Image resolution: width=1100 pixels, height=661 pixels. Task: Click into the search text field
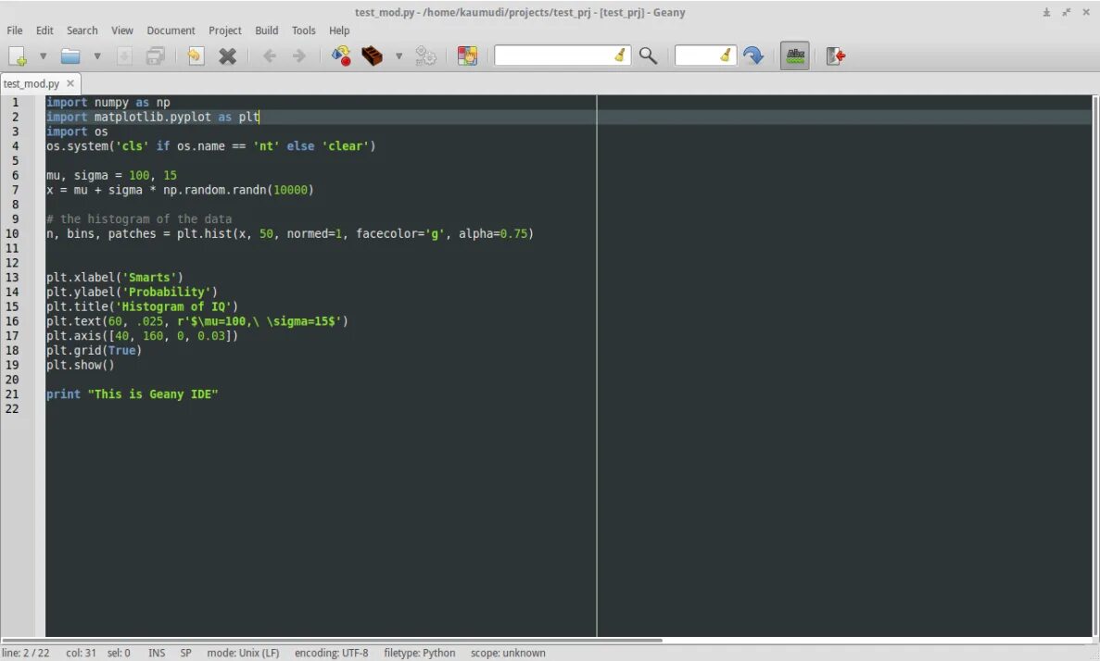click(553, 56)
